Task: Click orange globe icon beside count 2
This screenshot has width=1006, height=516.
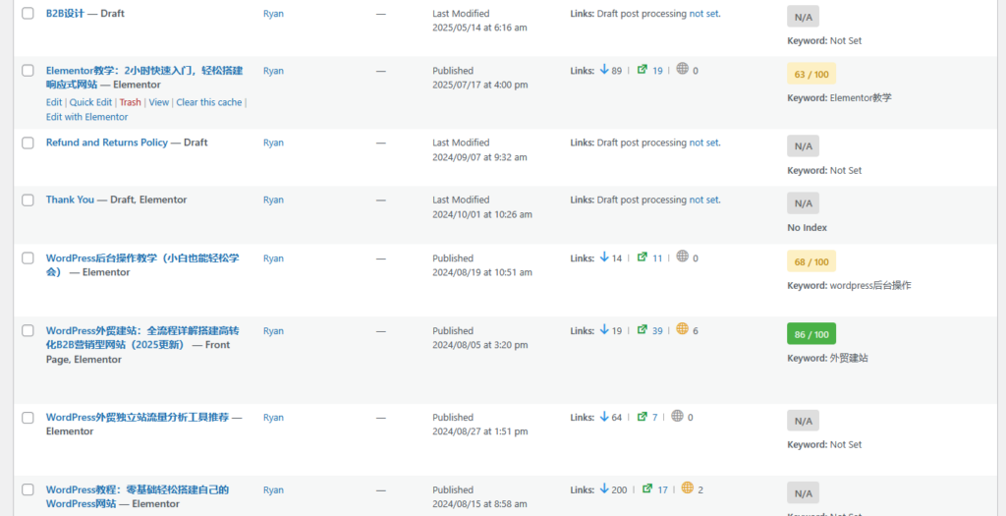Action: click(688, 488)
